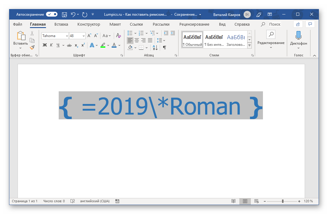Screen dimensions: 328x214
Task: Toggle superscript formatting
Action: point(83,45)
